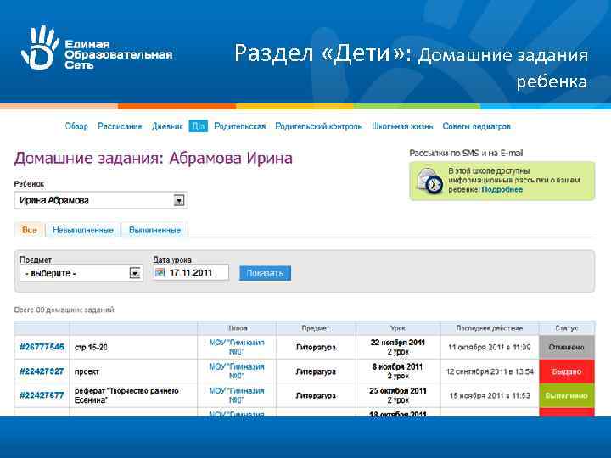The width and height of the screenshot is (611, 458).
Task: Click the SMS mailing envelope clock icon
Action: click(429, 181)
